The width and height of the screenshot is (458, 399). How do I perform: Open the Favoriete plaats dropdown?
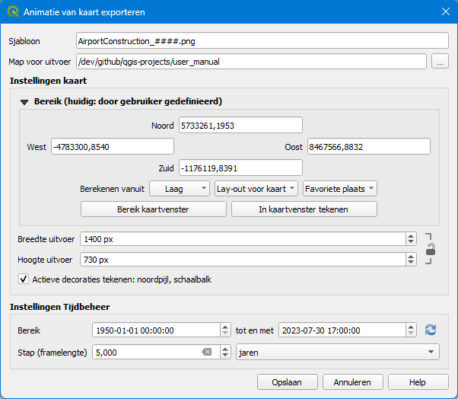click(x=339, y=188)
